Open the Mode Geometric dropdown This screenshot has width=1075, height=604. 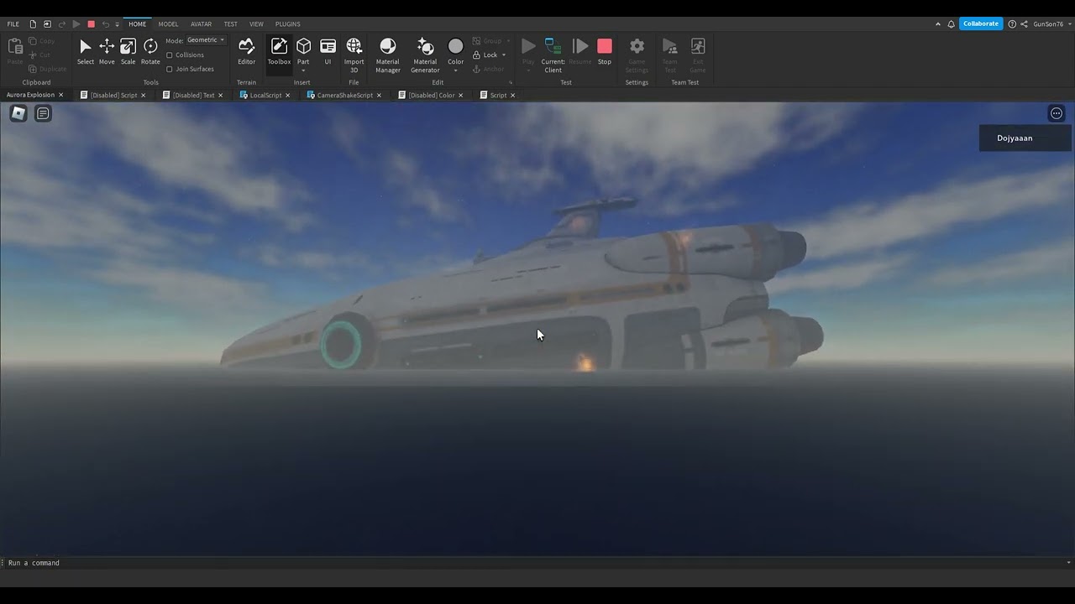click(x=206, y=40)
